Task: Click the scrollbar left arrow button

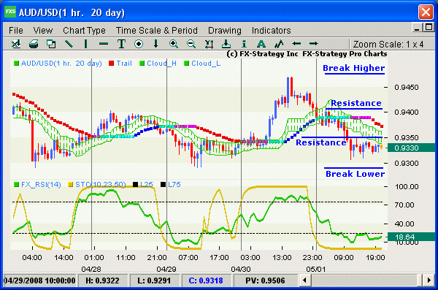Action: point(304,281)
